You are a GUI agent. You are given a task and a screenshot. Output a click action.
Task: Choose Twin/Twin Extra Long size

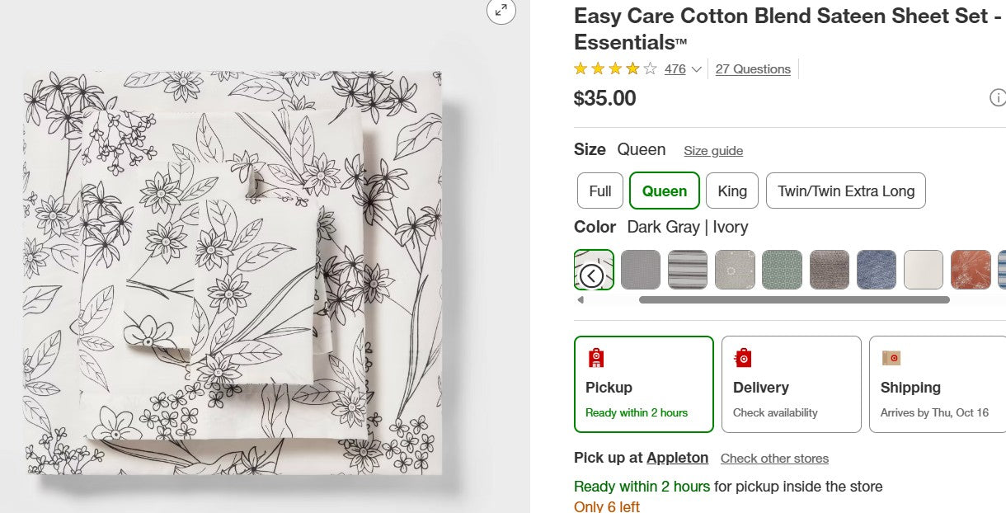845,191
